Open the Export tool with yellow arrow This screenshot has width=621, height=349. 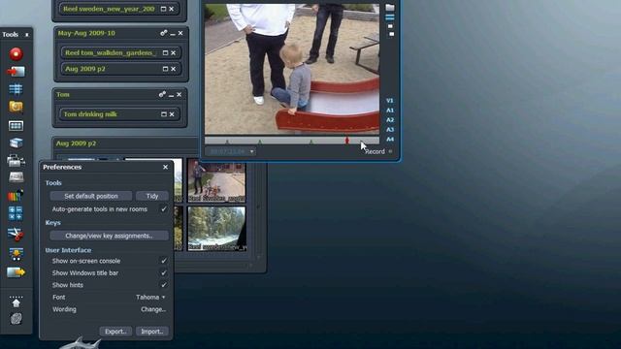click(x=16, y=272)
